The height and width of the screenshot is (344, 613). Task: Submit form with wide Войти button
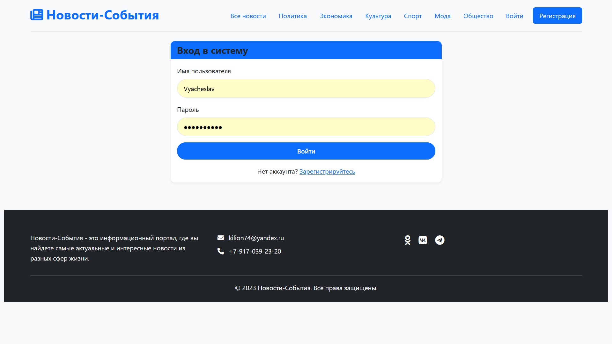(x=306, y=151)
